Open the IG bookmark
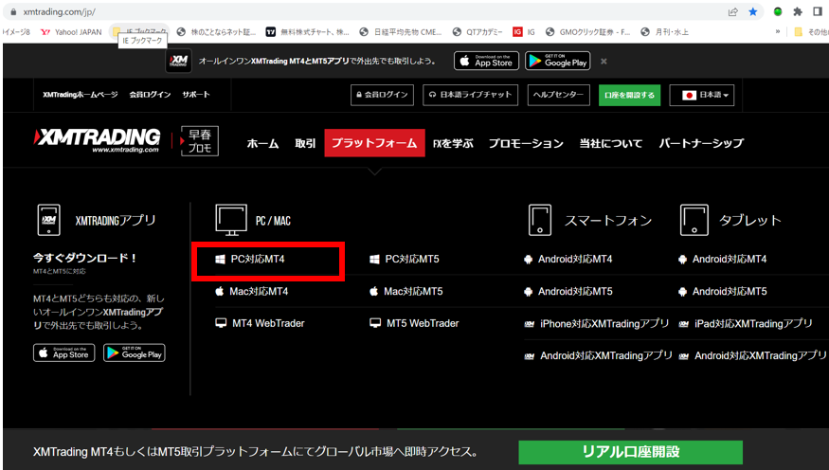The width and height of the screenshot is (829, 470). pyautogui.click(x=524, y=32)
